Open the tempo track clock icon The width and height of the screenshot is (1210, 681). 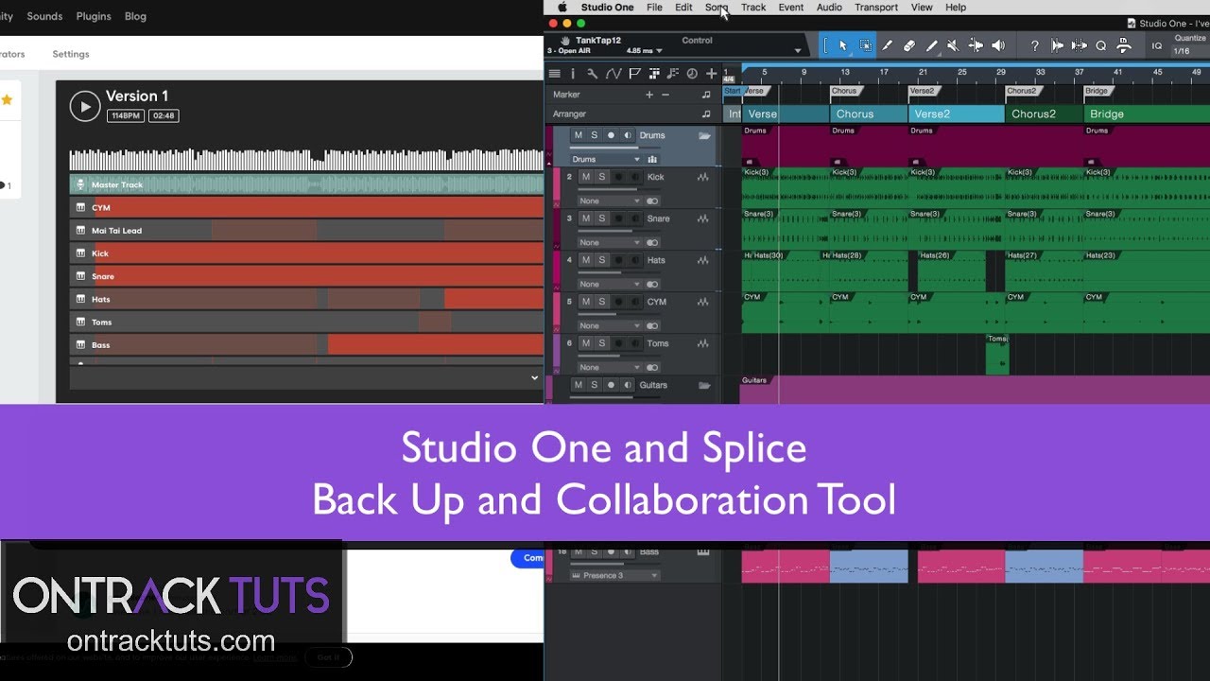coord(691,74)
